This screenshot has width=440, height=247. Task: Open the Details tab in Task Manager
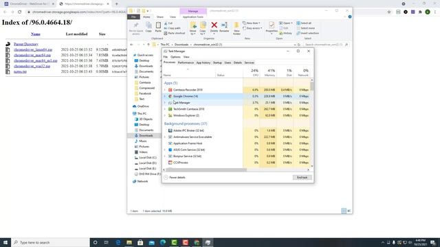point(237,62)
